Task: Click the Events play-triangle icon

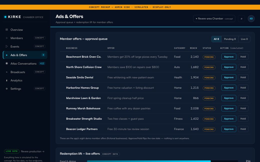Action: [x=7, y=46]
